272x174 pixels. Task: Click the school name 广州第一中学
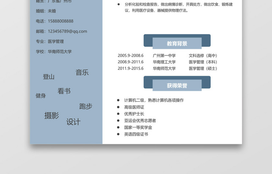pyautogui.click(x=164, y=56)
